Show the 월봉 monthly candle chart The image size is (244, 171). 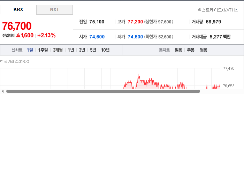pyautogui.click(x=203, y=50)
